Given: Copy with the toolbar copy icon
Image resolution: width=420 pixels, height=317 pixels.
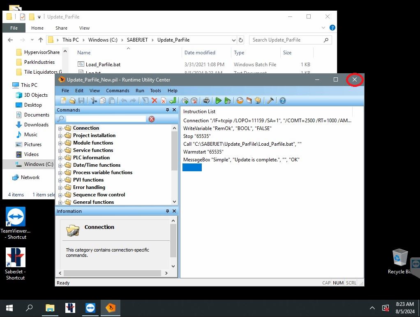Looking at the screenshot, I should (103, 100).
